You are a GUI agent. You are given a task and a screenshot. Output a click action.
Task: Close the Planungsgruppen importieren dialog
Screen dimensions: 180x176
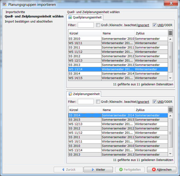coord(171,3)
